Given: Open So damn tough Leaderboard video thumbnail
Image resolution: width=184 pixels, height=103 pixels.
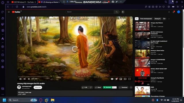Looking at the screenshot, I should click(142, 44).
